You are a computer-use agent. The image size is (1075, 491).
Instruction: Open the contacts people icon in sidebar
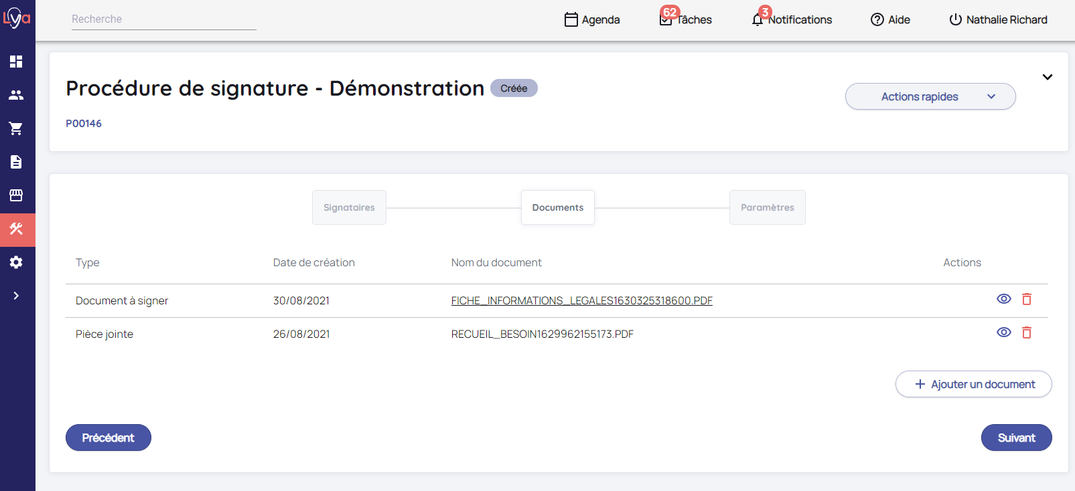point(16,95)
